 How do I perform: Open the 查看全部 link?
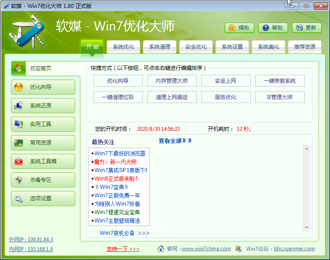point(175,141)
